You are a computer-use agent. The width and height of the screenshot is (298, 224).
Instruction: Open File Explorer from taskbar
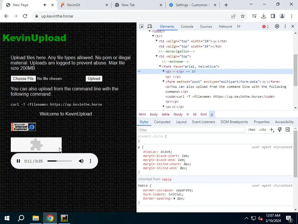[x=36, y=218]
